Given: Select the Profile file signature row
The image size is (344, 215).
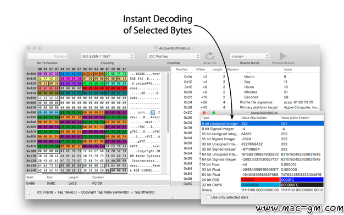Looking at the screenshot, I should [245, 102].
